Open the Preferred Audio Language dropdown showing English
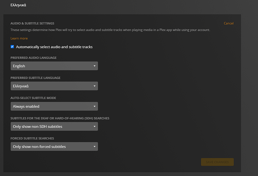This screenshot has height=176, width=258. pos(54,66)
